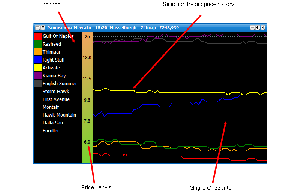
Task: Select Activate in the legend
Action: 51,68
